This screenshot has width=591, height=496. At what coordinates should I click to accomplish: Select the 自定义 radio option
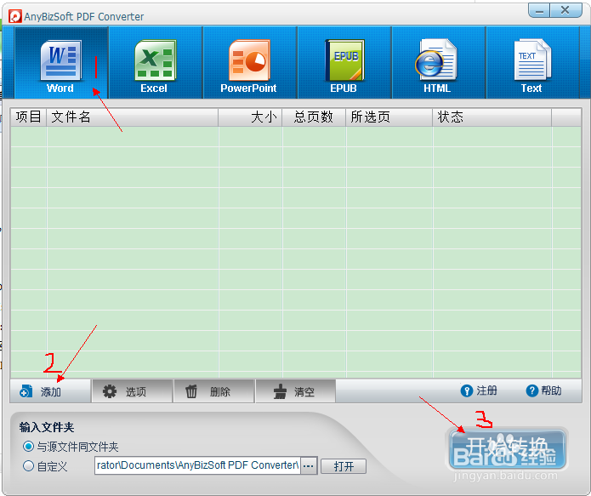point(45,466)
